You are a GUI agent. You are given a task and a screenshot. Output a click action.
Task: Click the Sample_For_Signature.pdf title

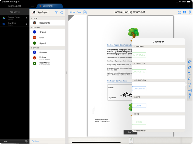(129, 12)
